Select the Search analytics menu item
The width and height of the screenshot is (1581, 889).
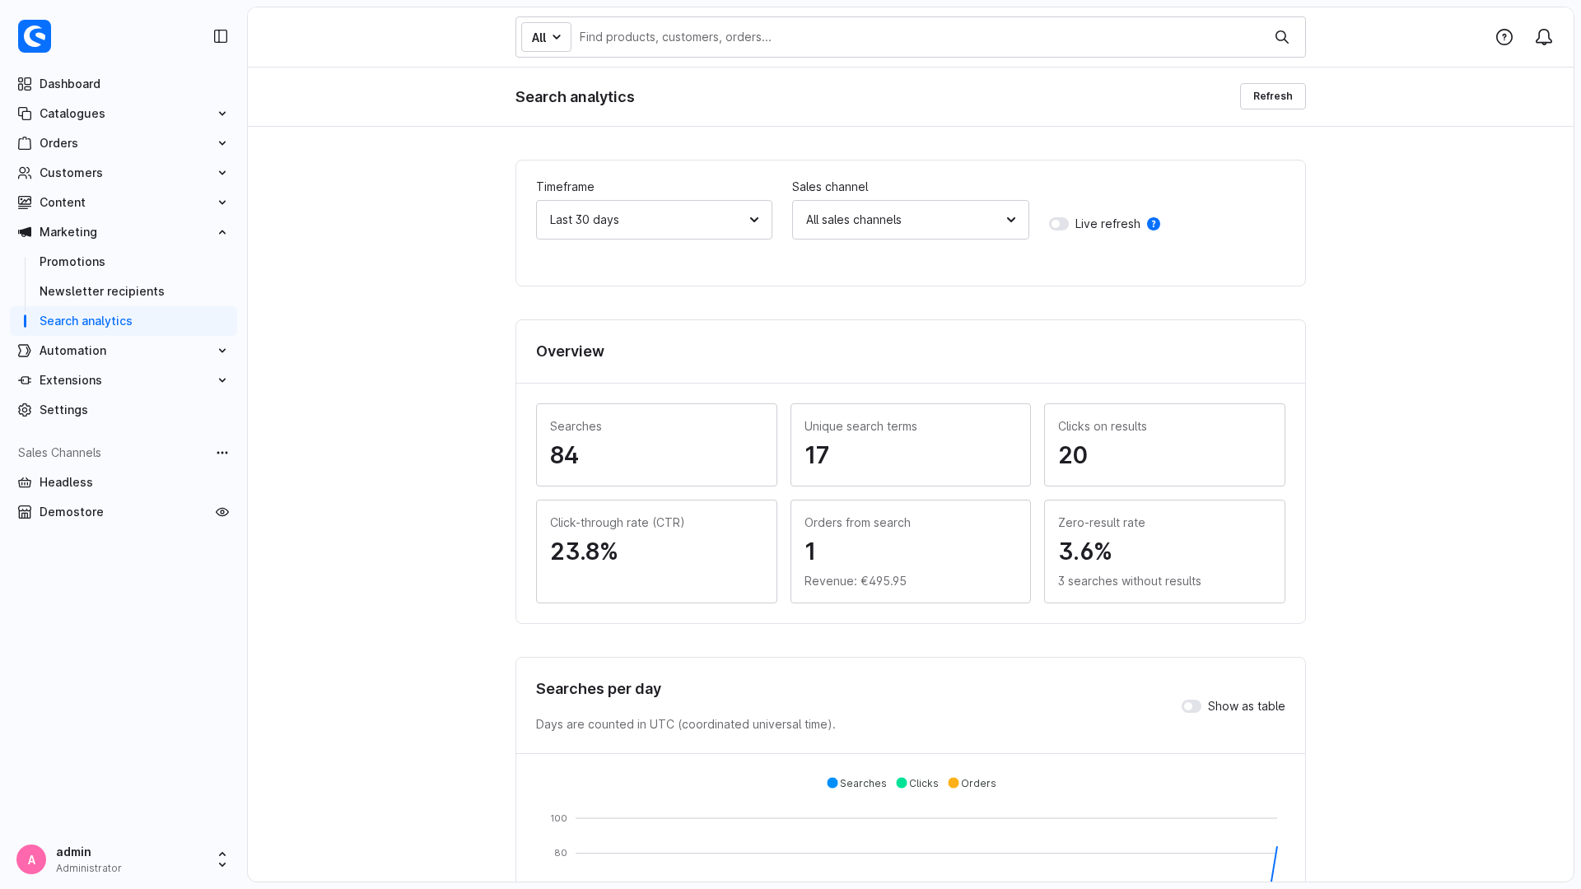[x=124, y=321]
